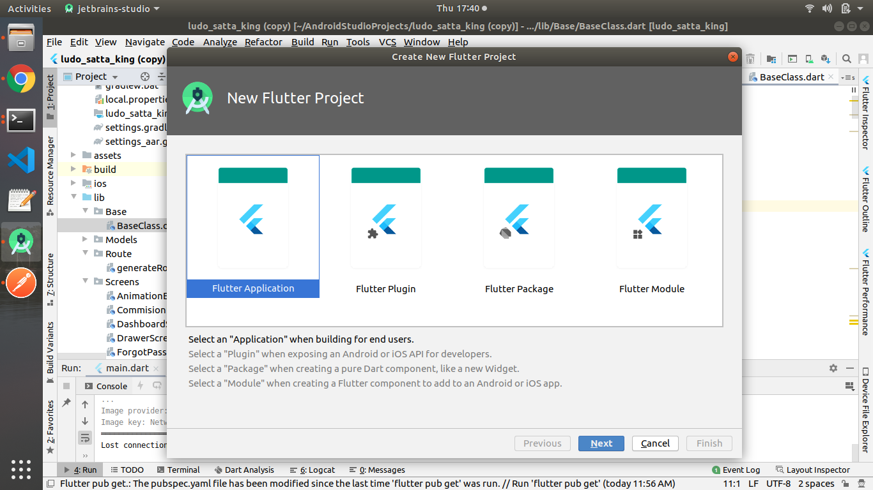
Task: Open hidden tabs list dropdown
Action: point(848,77)
